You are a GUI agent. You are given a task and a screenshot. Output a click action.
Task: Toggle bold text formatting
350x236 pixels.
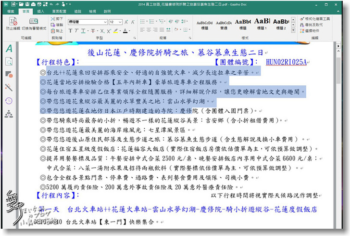(x=70, y=31)
